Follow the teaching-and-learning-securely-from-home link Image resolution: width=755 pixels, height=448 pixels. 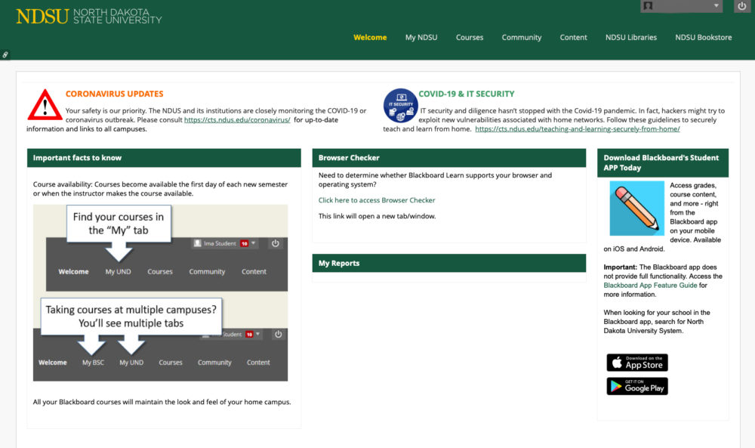578,129
